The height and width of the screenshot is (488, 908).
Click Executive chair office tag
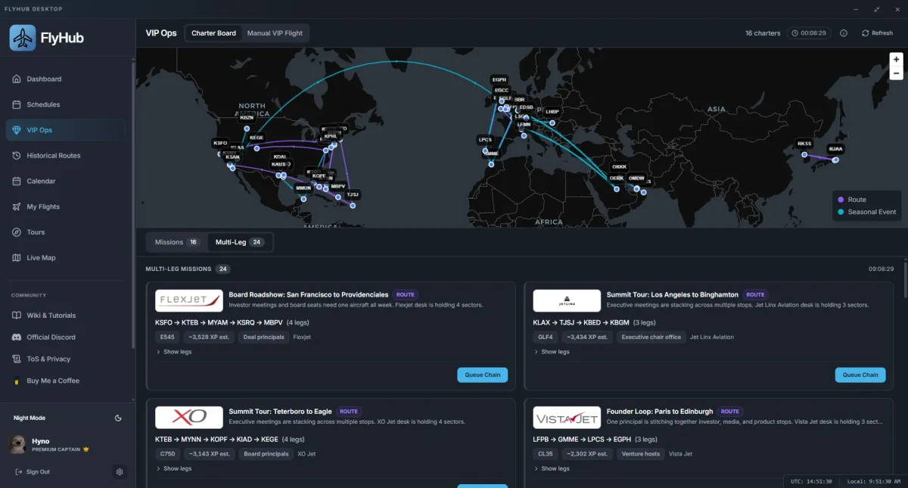click(x=651, y=337)
